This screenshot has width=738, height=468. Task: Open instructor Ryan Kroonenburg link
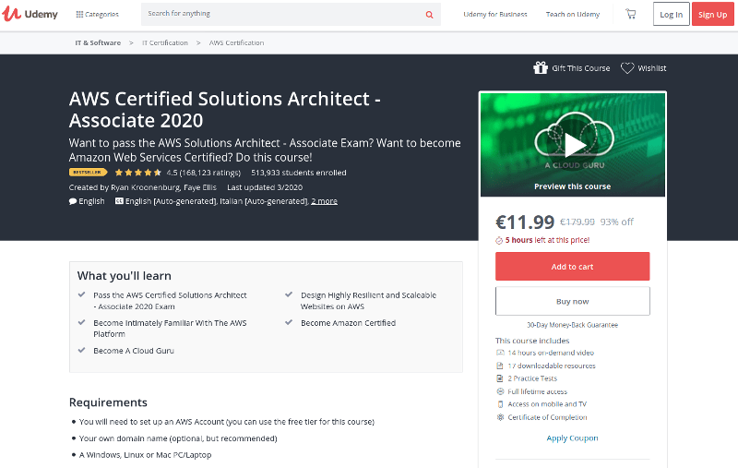pyautogui.click(x=145, y=187)
